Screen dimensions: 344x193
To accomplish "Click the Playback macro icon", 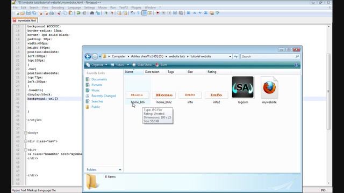I will point(169,13).
